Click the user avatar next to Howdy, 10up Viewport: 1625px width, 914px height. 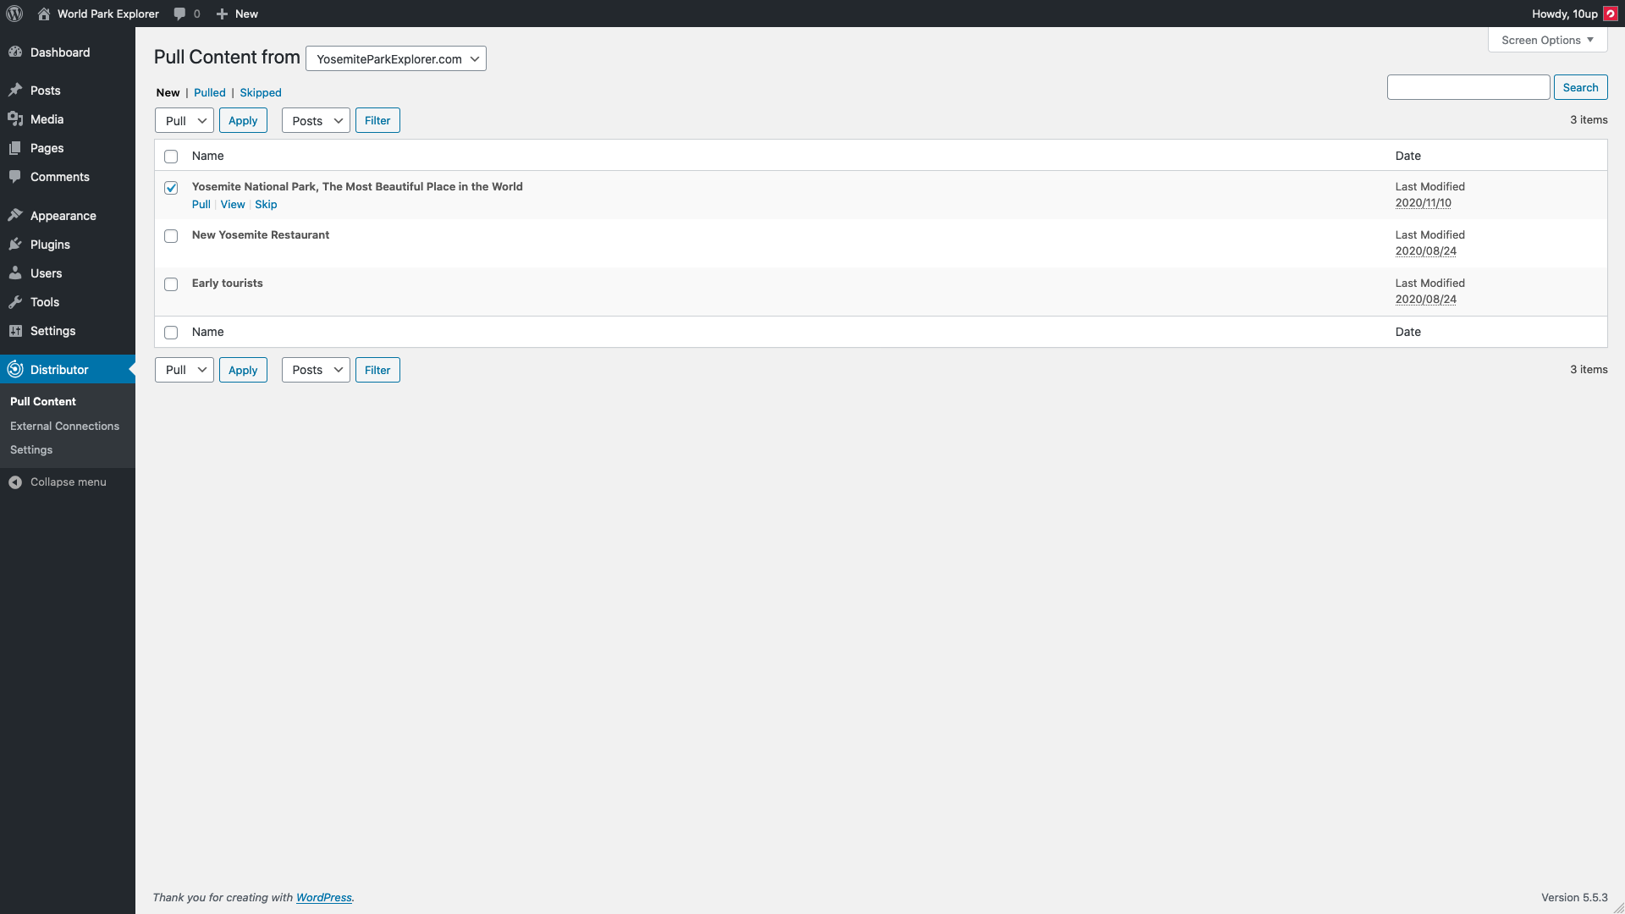point(1611,14)
